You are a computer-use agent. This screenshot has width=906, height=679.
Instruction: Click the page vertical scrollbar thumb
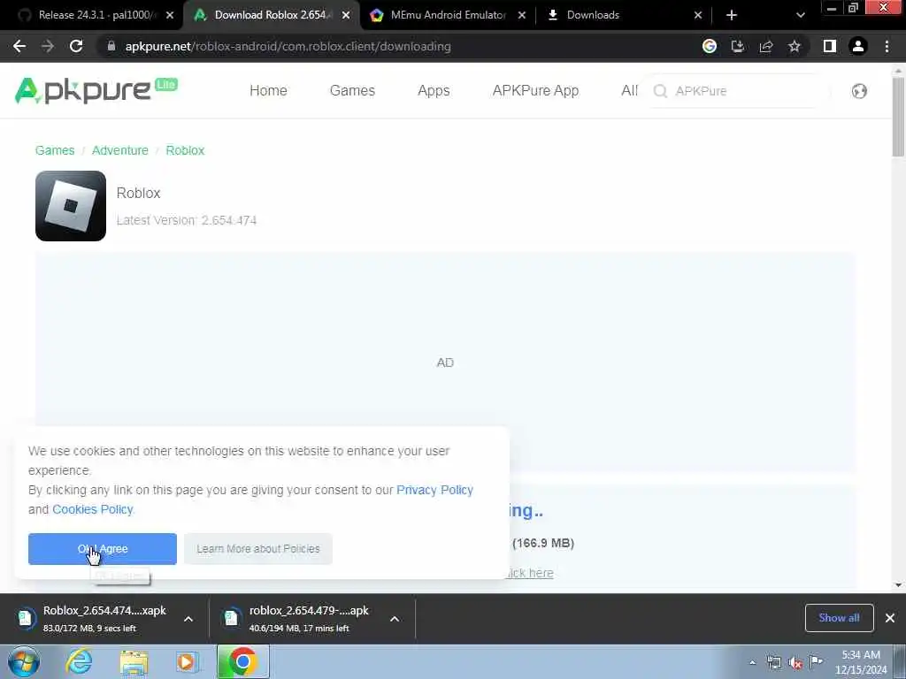(x=899, y=116)
